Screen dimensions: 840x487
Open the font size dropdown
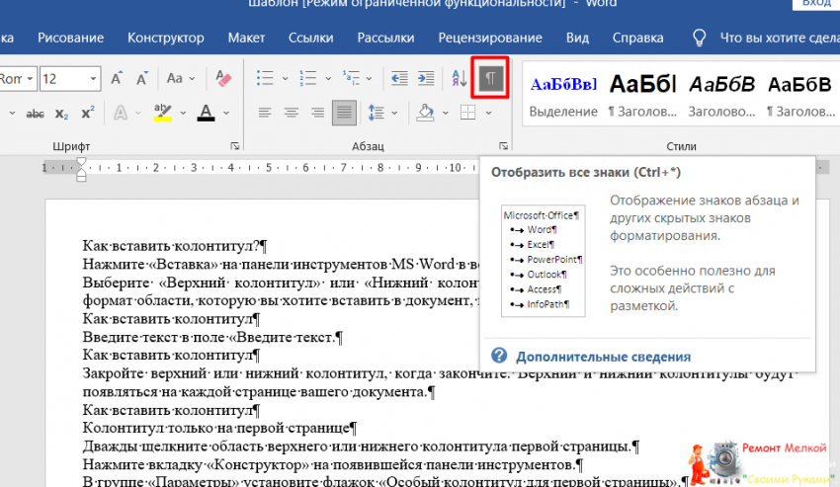pos(92,79)
